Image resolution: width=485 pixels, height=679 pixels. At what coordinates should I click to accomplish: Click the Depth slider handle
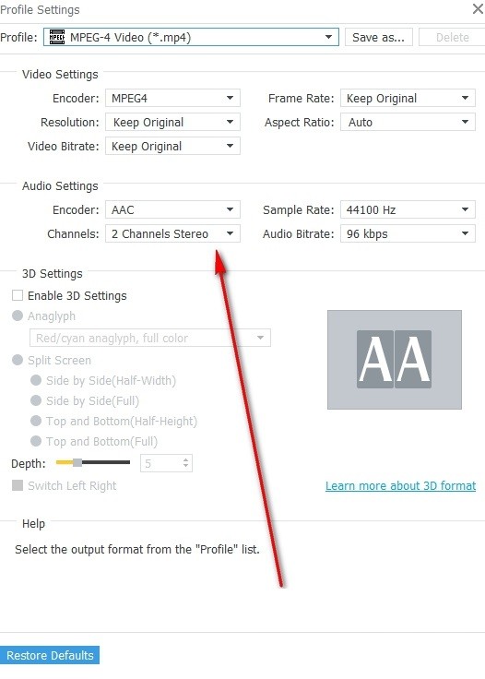click(x=77, y=462)
